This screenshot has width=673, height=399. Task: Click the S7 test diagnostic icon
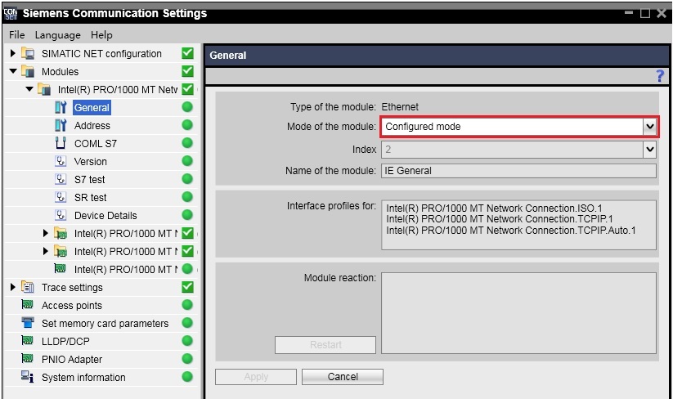[x=61, y=179]
